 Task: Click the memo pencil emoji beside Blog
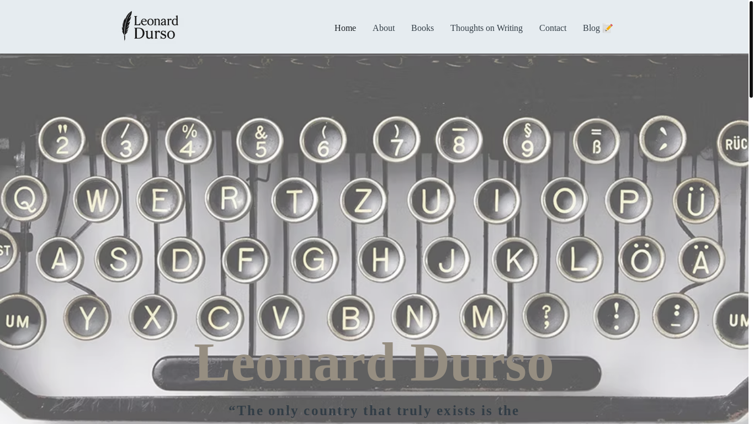point(608,28)
